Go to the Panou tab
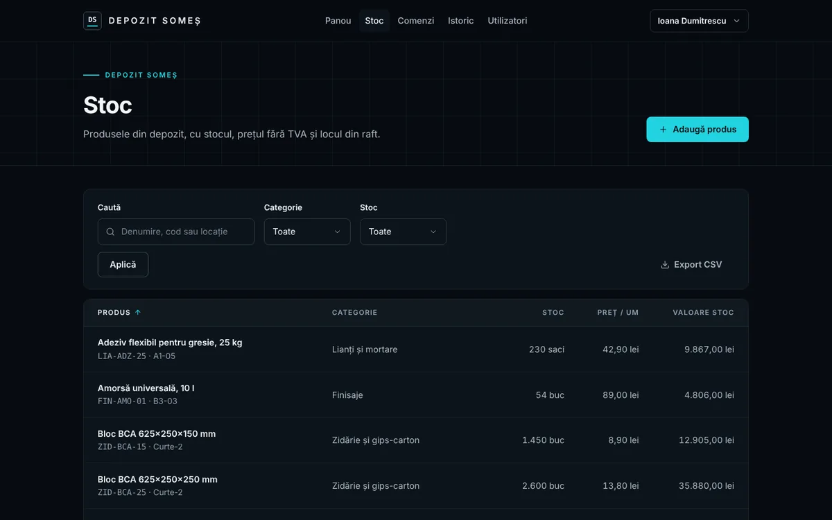The width and height of the screenshot is (832, 520). tap(338, 21)
